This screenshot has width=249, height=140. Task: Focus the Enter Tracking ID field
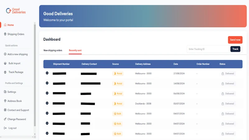click(x=209, y=49)
